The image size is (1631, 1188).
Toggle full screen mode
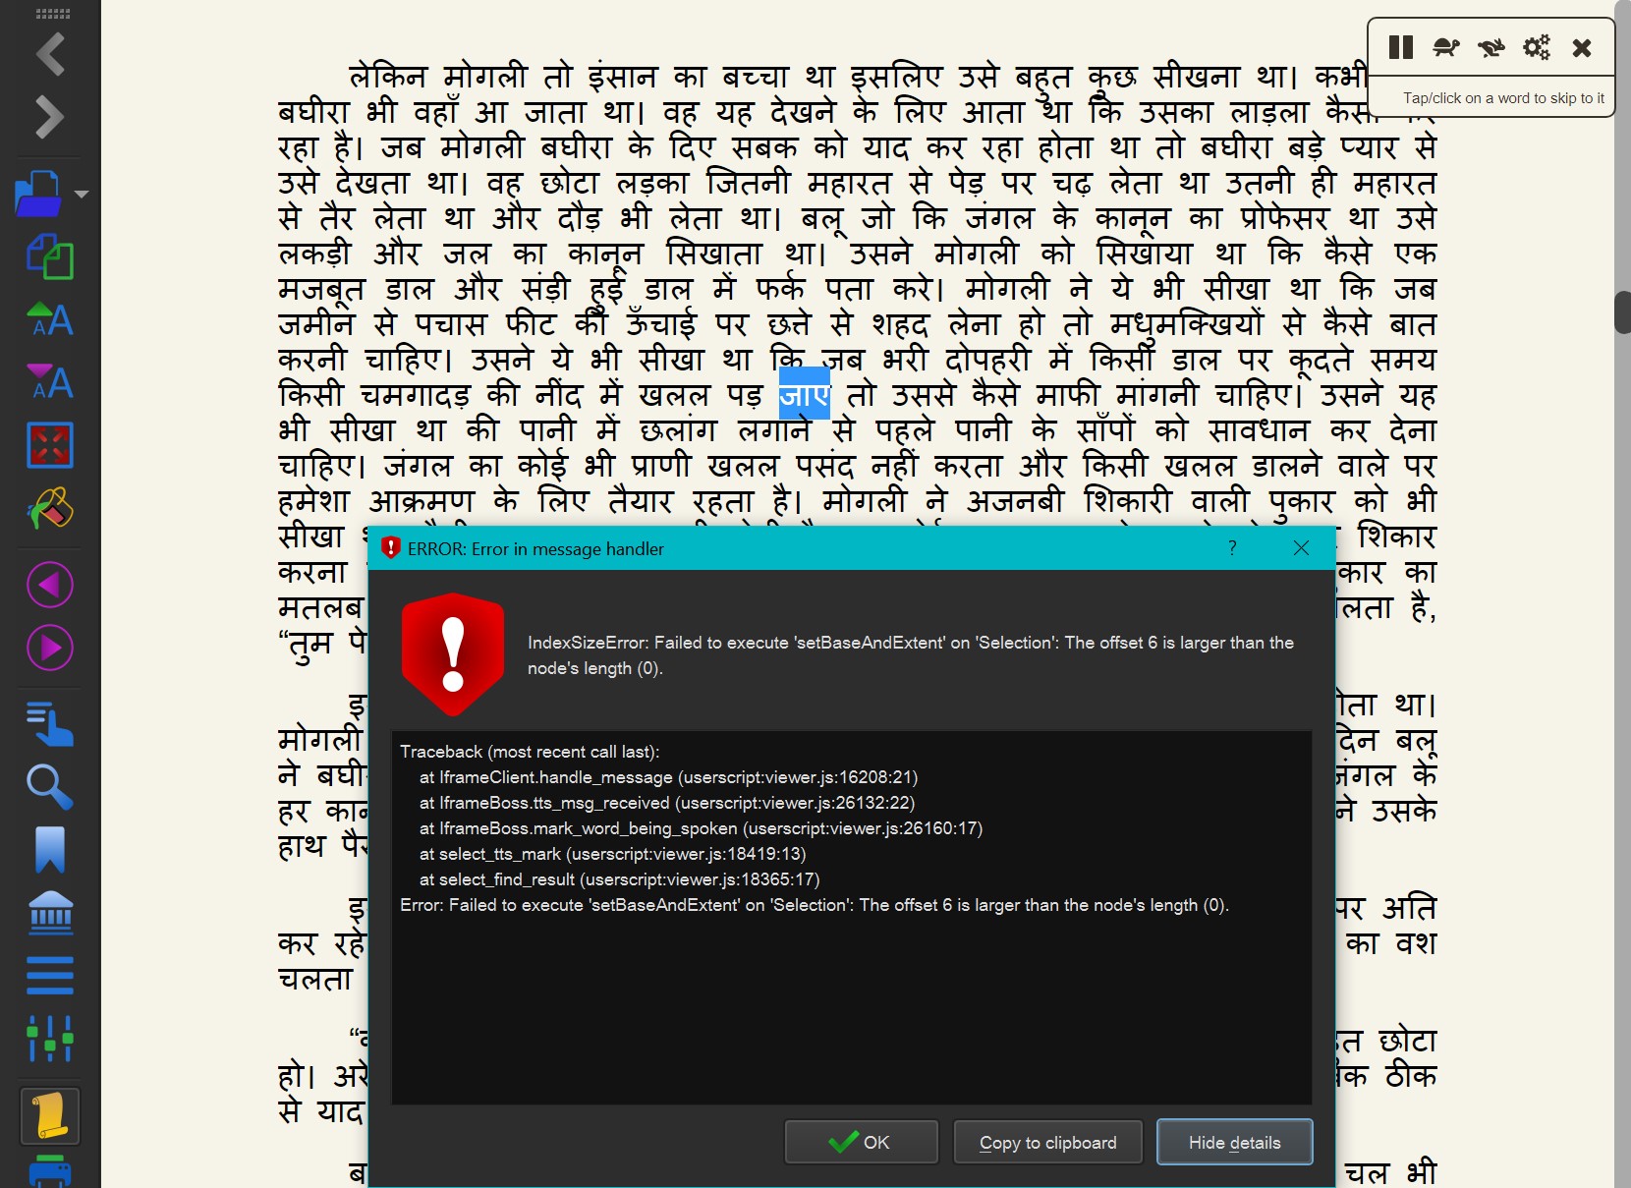tap(50, 445)
